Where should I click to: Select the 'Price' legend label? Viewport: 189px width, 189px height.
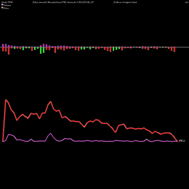pos(6,8)
